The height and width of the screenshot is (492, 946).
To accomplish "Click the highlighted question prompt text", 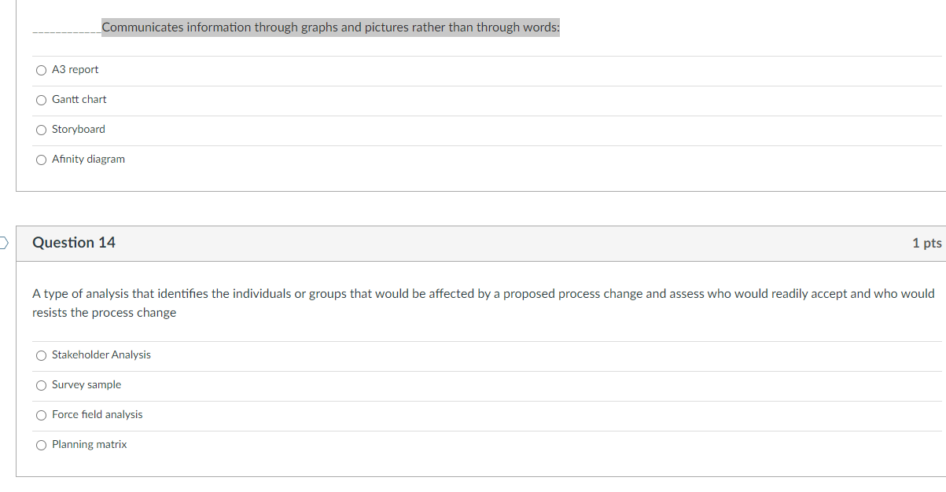I will [330, 27].
